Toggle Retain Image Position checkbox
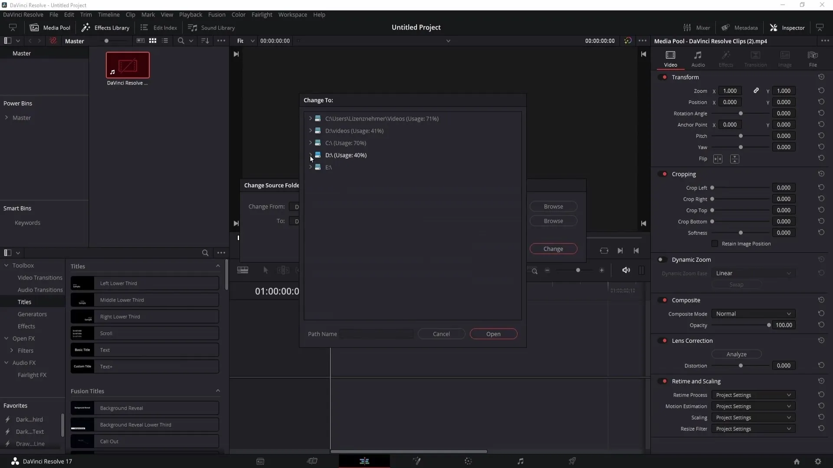The image size is (833, 468). [715, 244]
